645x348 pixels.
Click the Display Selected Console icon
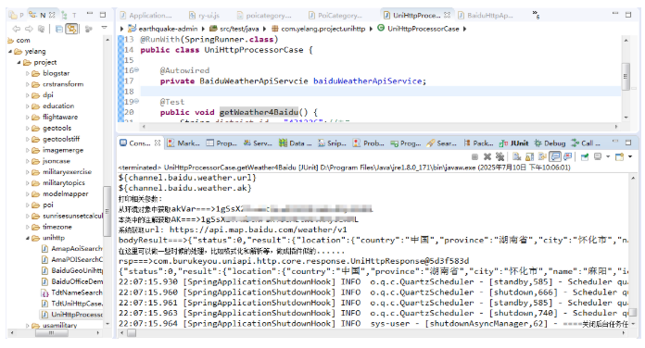point(598,156)
